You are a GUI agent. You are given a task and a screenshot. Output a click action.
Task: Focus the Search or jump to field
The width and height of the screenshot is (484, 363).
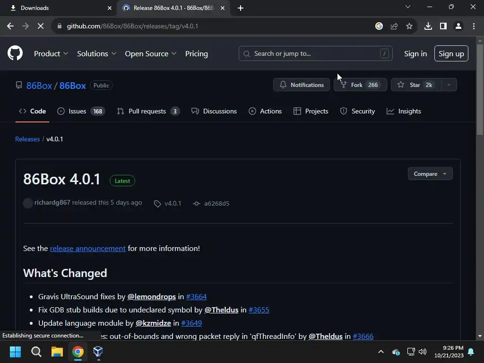315,54
